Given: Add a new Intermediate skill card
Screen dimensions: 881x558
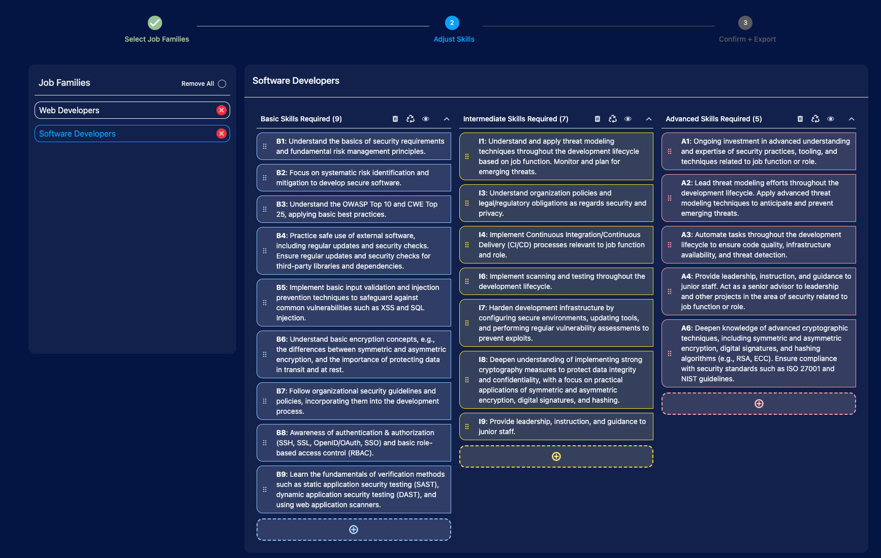Looking at the screenshot, I should [x=556, y=456].
